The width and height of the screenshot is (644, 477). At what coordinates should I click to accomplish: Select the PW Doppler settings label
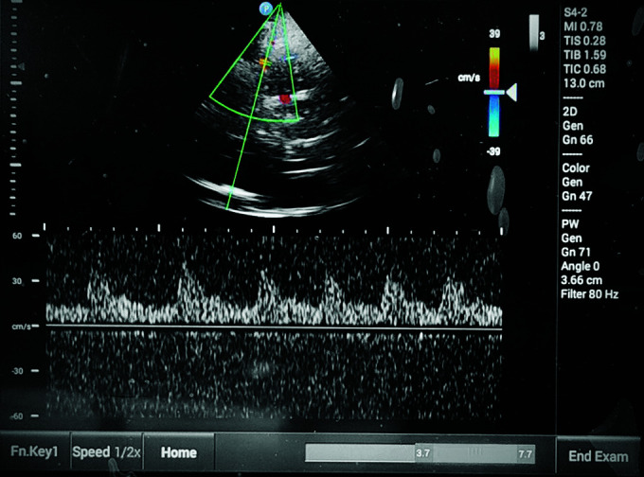[x=570, y=224]
